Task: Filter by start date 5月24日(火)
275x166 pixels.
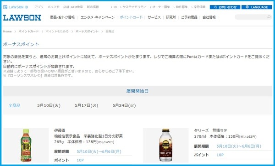Action: click(124, 105)
